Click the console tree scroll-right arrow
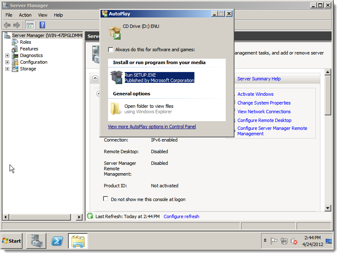This screenshot has width=340, height=256. 79,217
